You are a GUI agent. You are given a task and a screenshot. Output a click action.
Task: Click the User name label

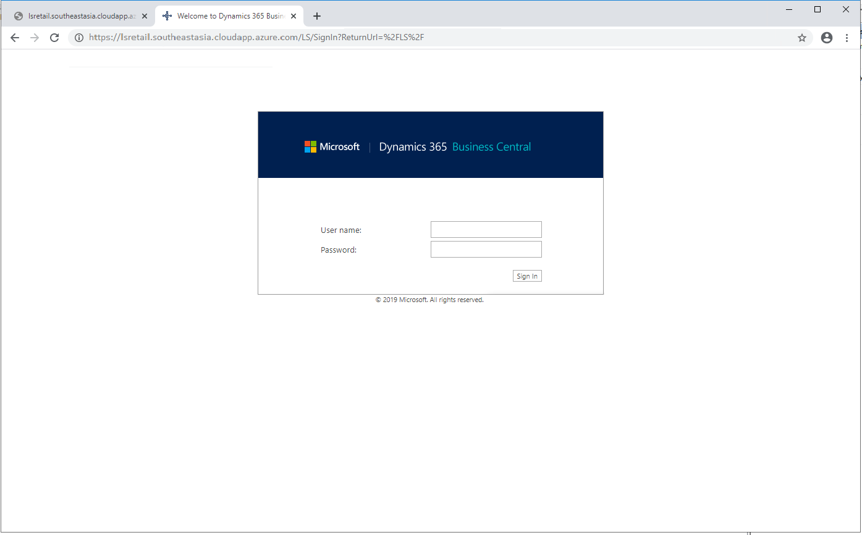pyautogui.click(x=341, y=230)
